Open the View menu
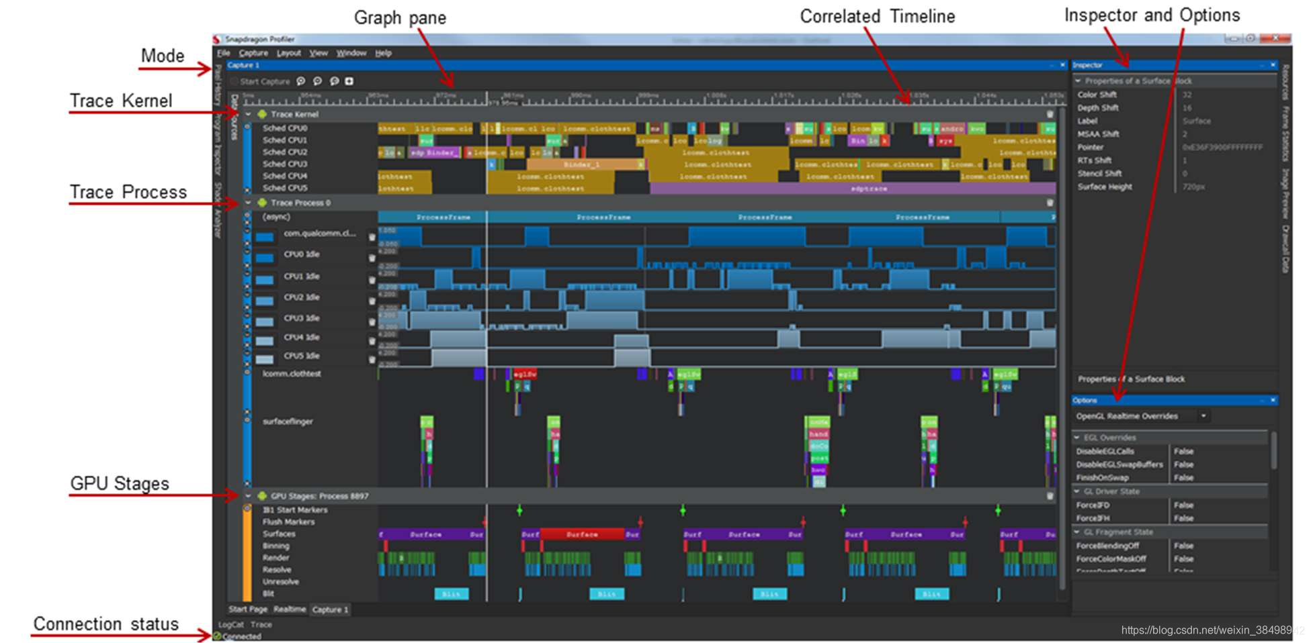This screenshot has height=643, width=1311. pyautogui.click(x=319, y=53)
